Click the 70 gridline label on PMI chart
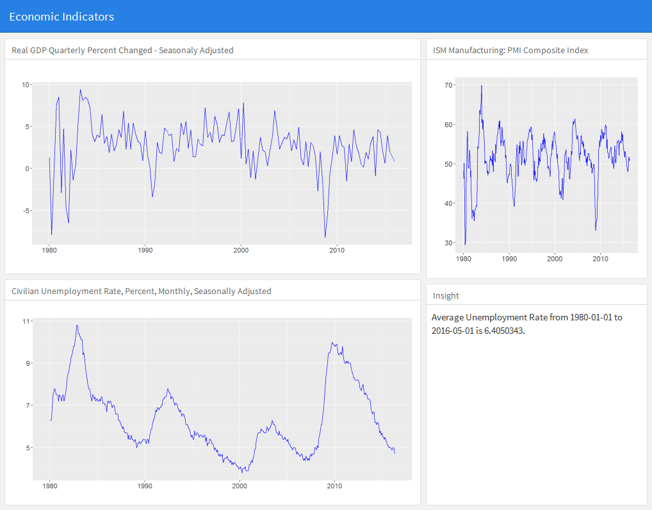This screenshot has width=652, height=510. pos(449,83)
